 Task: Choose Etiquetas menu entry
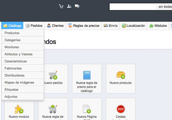tap(22, 90)
